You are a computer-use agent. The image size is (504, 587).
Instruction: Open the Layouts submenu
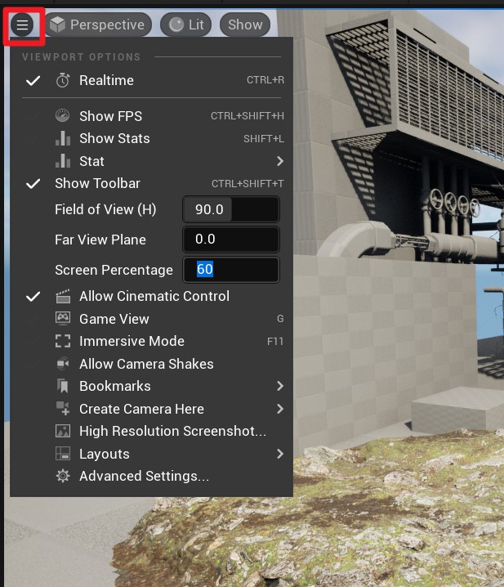point(279,454)
